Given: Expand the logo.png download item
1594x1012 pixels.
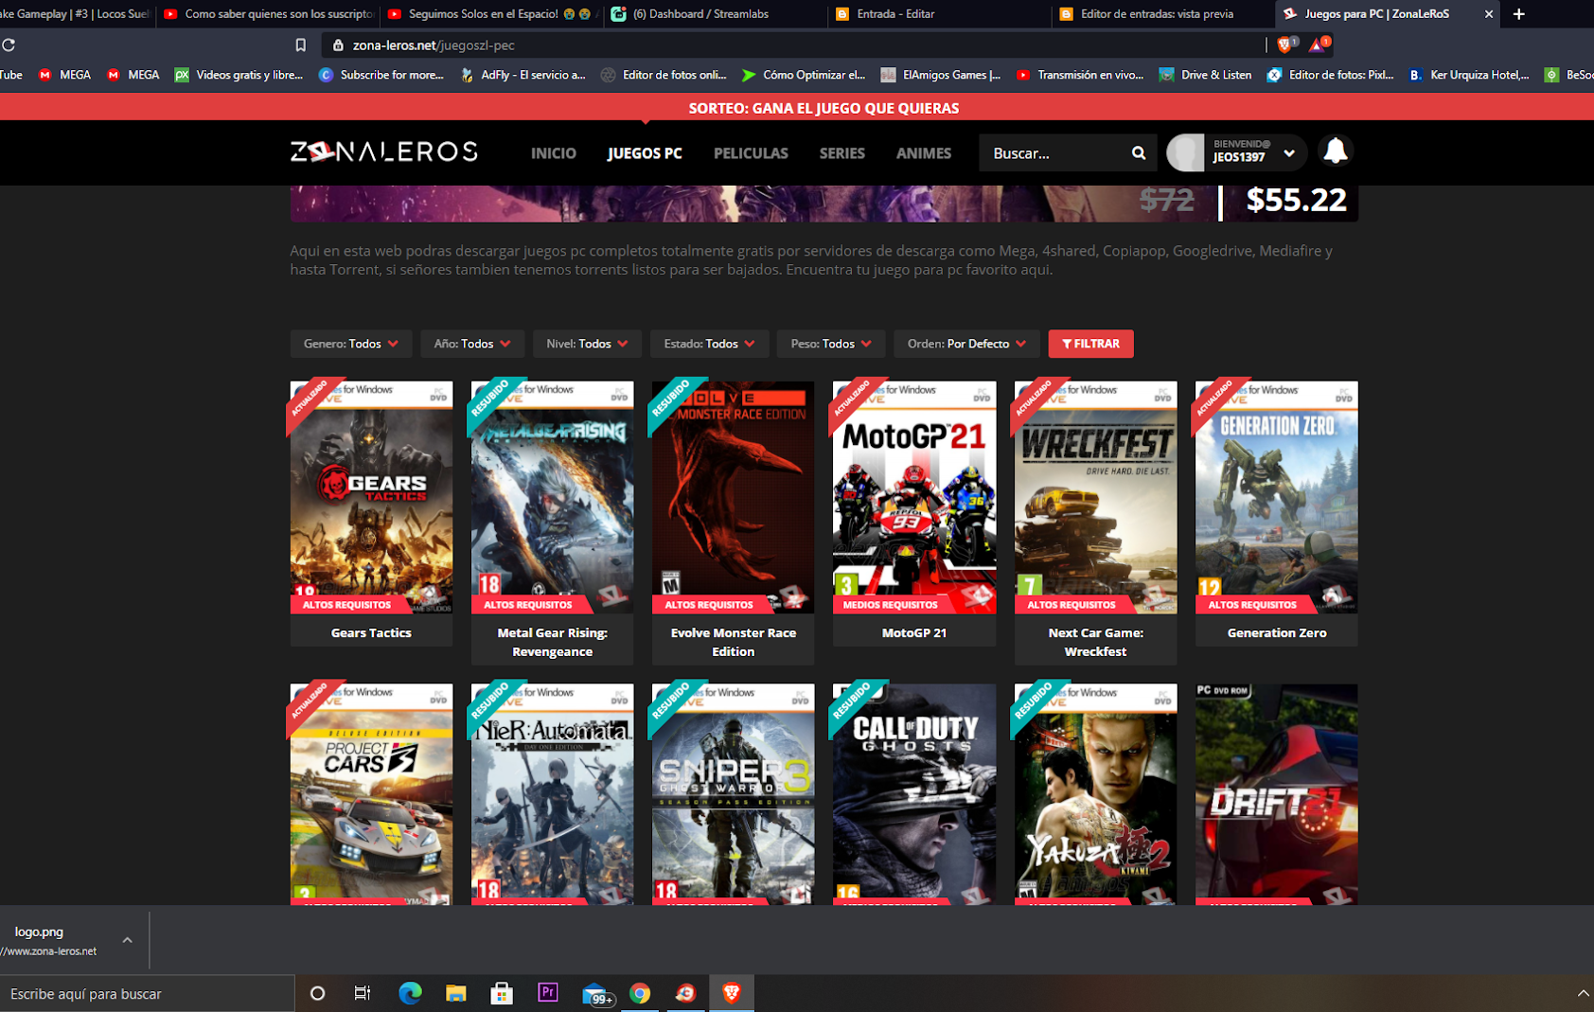Looking at the screenshot, I should [126, 940].
